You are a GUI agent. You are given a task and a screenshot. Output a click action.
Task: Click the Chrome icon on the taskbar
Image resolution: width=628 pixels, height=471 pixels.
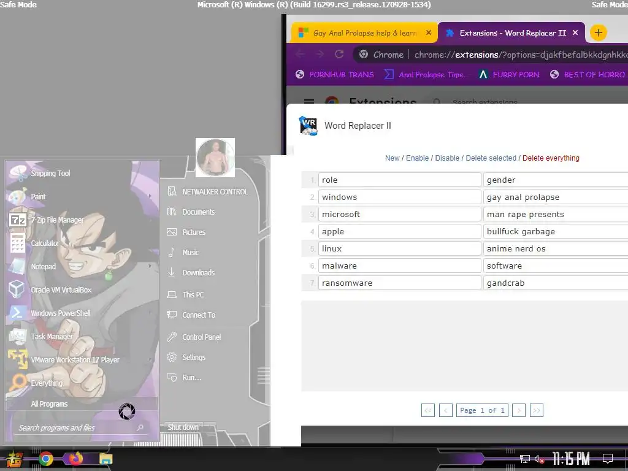click(x=45, y=459)
